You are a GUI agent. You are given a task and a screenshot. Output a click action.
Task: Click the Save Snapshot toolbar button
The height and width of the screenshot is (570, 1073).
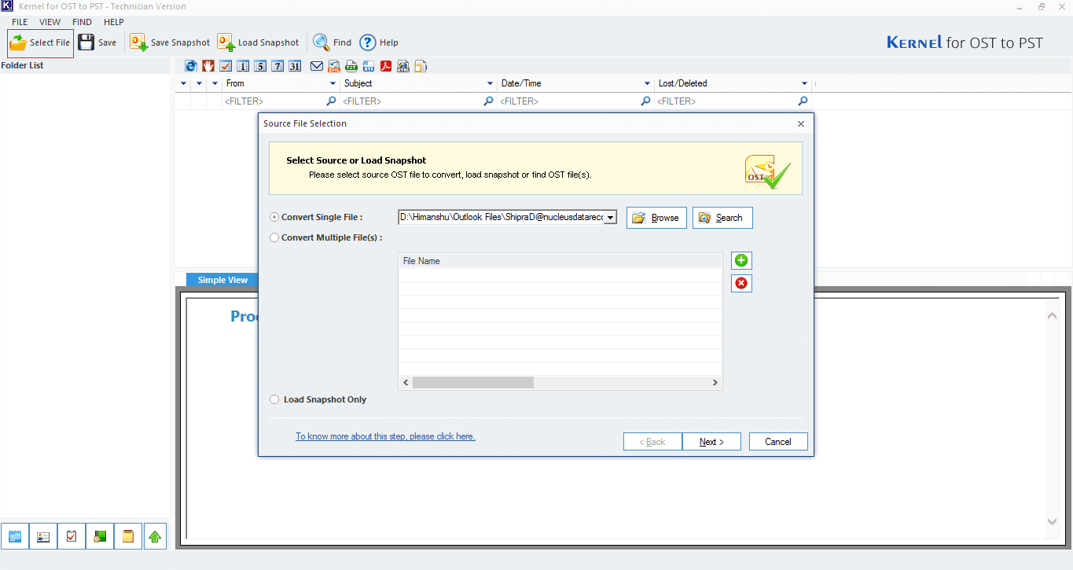click(x=171, y=42)
